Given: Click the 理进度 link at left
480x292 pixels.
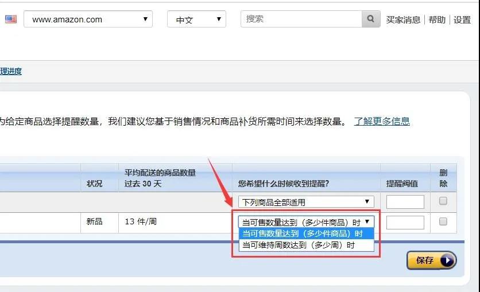Looking at the screenshot, I should 11,71.
